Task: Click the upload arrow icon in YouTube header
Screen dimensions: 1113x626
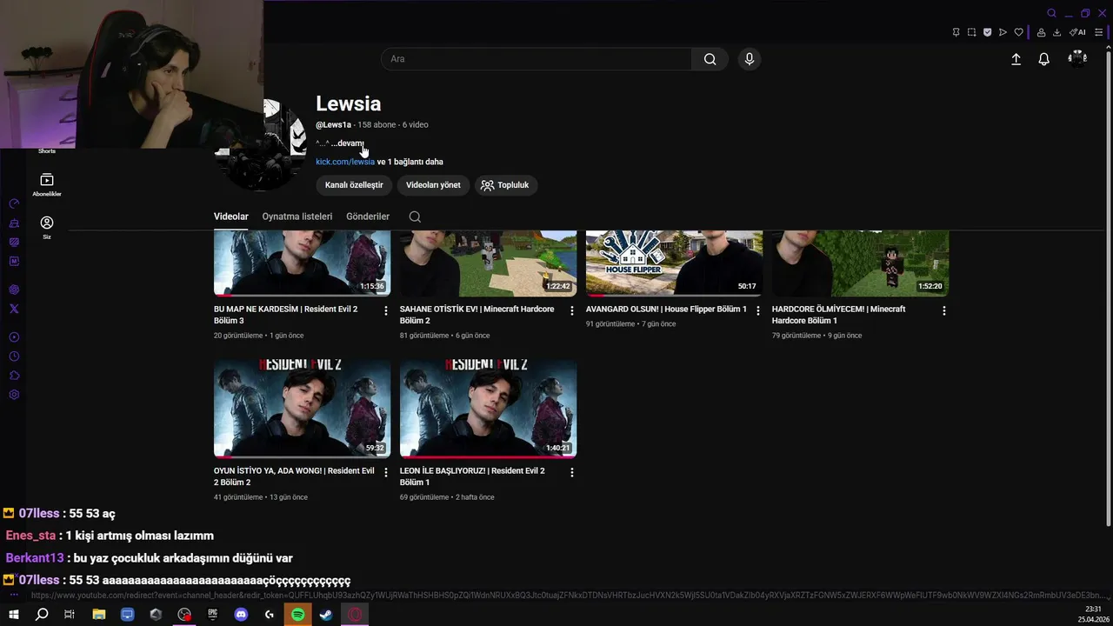Action: 1016,59
